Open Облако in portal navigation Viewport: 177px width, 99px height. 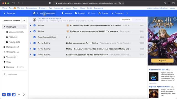click(82, 8)
